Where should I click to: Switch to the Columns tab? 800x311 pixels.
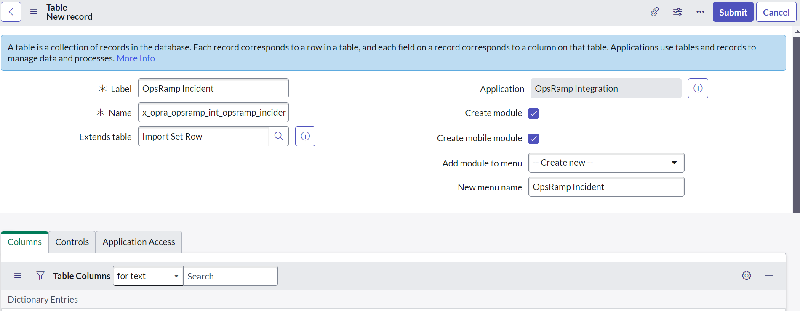click(x=25, y=242)
